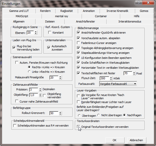This screenshot has width=156, height=146.
Task: Enable Original-Texturkoordinaten verwenden
Action: [78, 127]
